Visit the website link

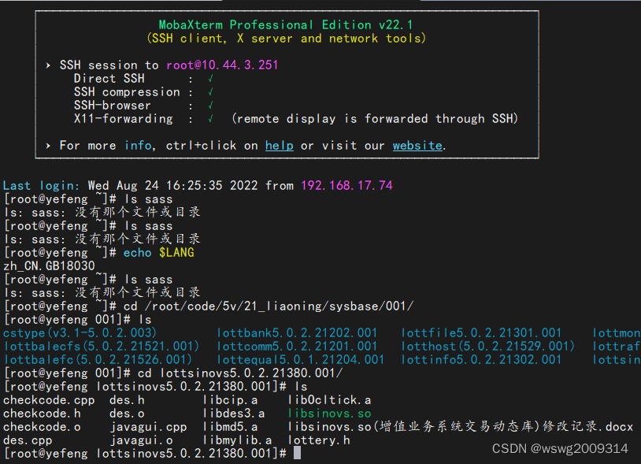417,145
